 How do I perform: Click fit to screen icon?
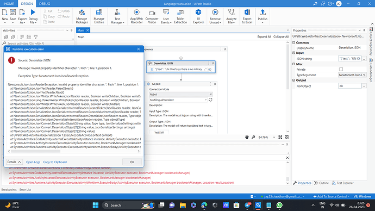280,137
